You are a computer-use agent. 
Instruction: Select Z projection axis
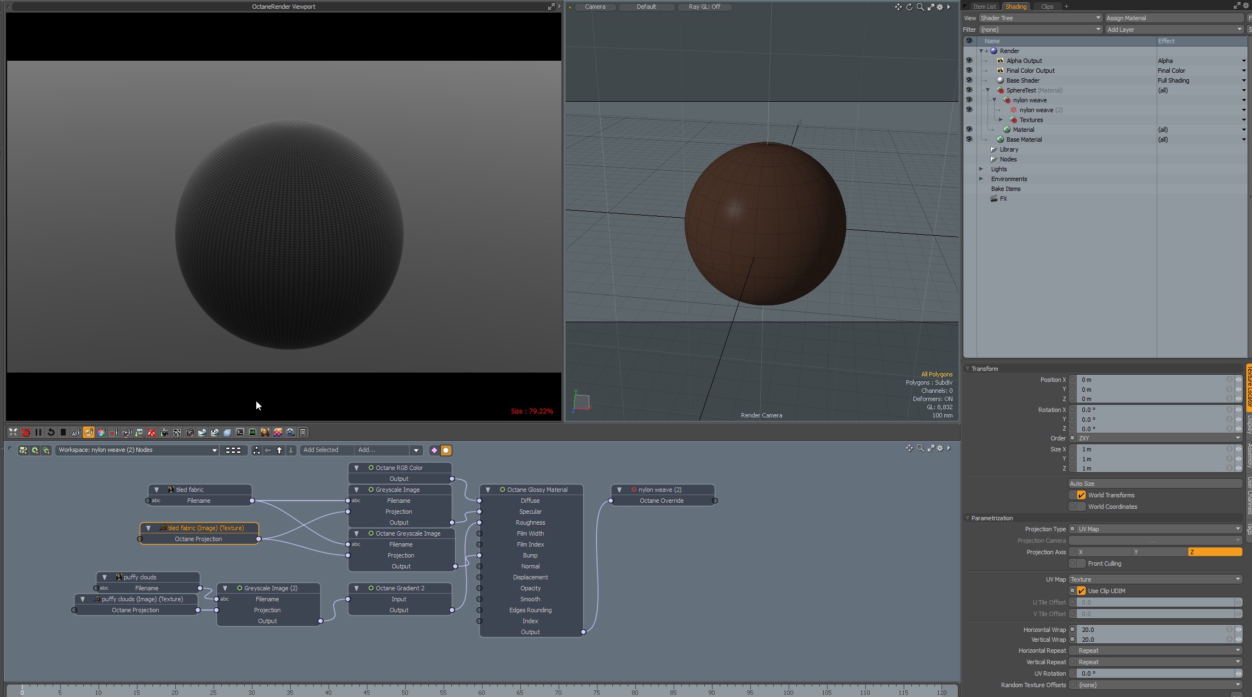click(x=1214, y=552)
